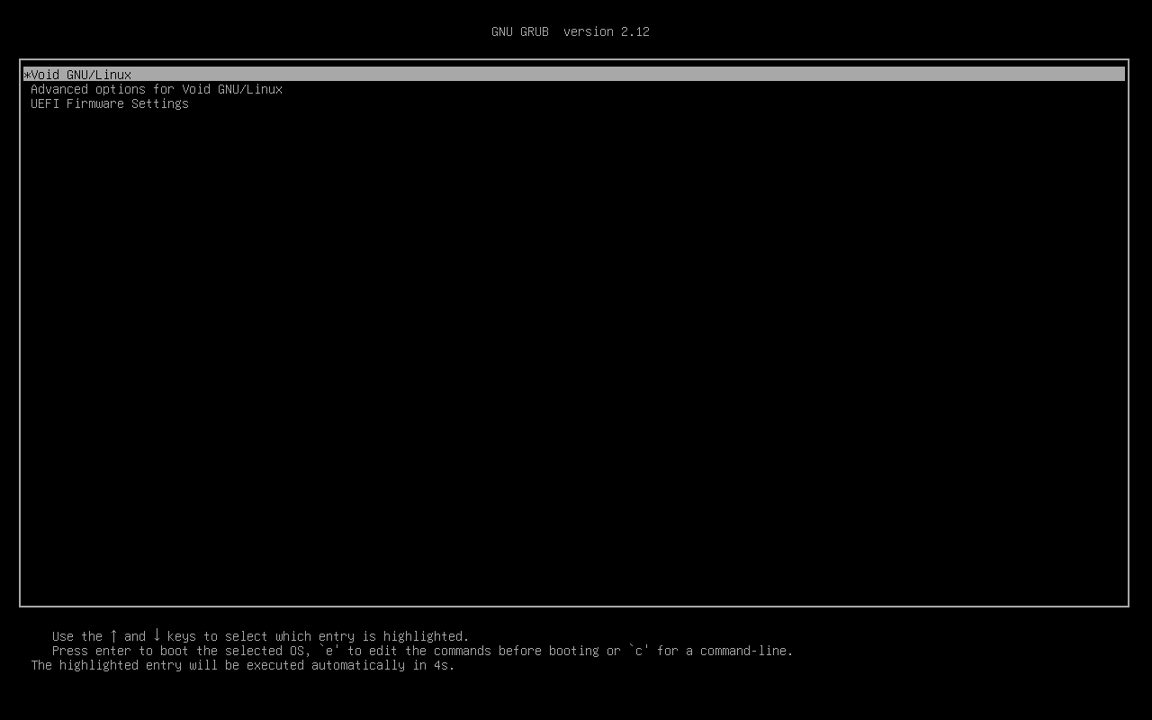Click the 'e' edit key hint

click(x=329, y=651)
